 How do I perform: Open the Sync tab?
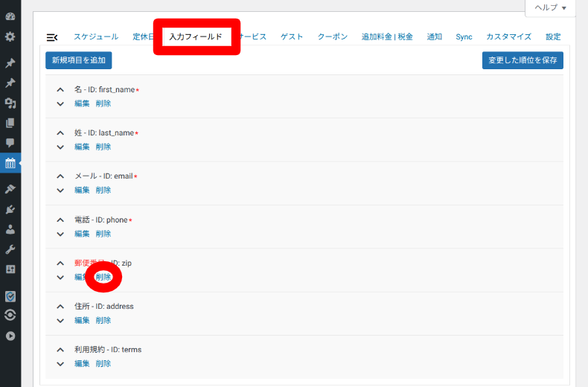pyautogui.click(x=464, y=36)
